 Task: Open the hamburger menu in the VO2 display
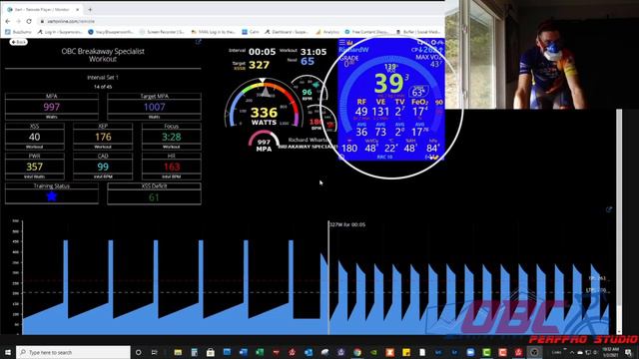342,42
